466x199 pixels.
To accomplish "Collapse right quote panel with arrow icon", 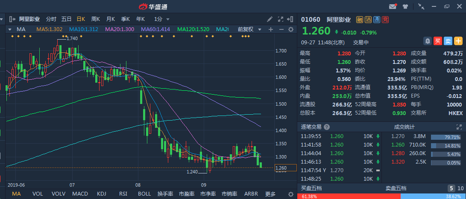I will point(290,19).
